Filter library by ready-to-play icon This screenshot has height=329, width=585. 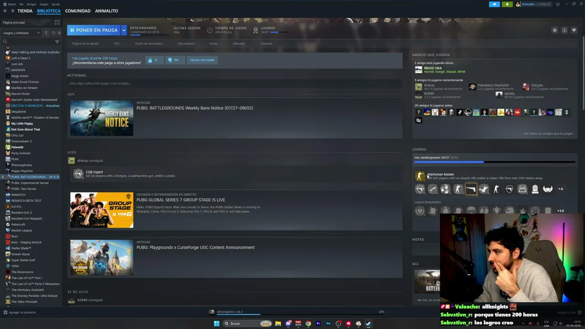coord(59,33)
